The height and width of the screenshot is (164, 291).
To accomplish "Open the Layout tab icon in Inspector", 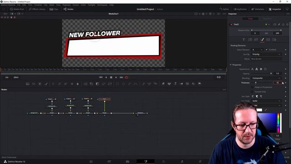I will (x=250, y=40).
